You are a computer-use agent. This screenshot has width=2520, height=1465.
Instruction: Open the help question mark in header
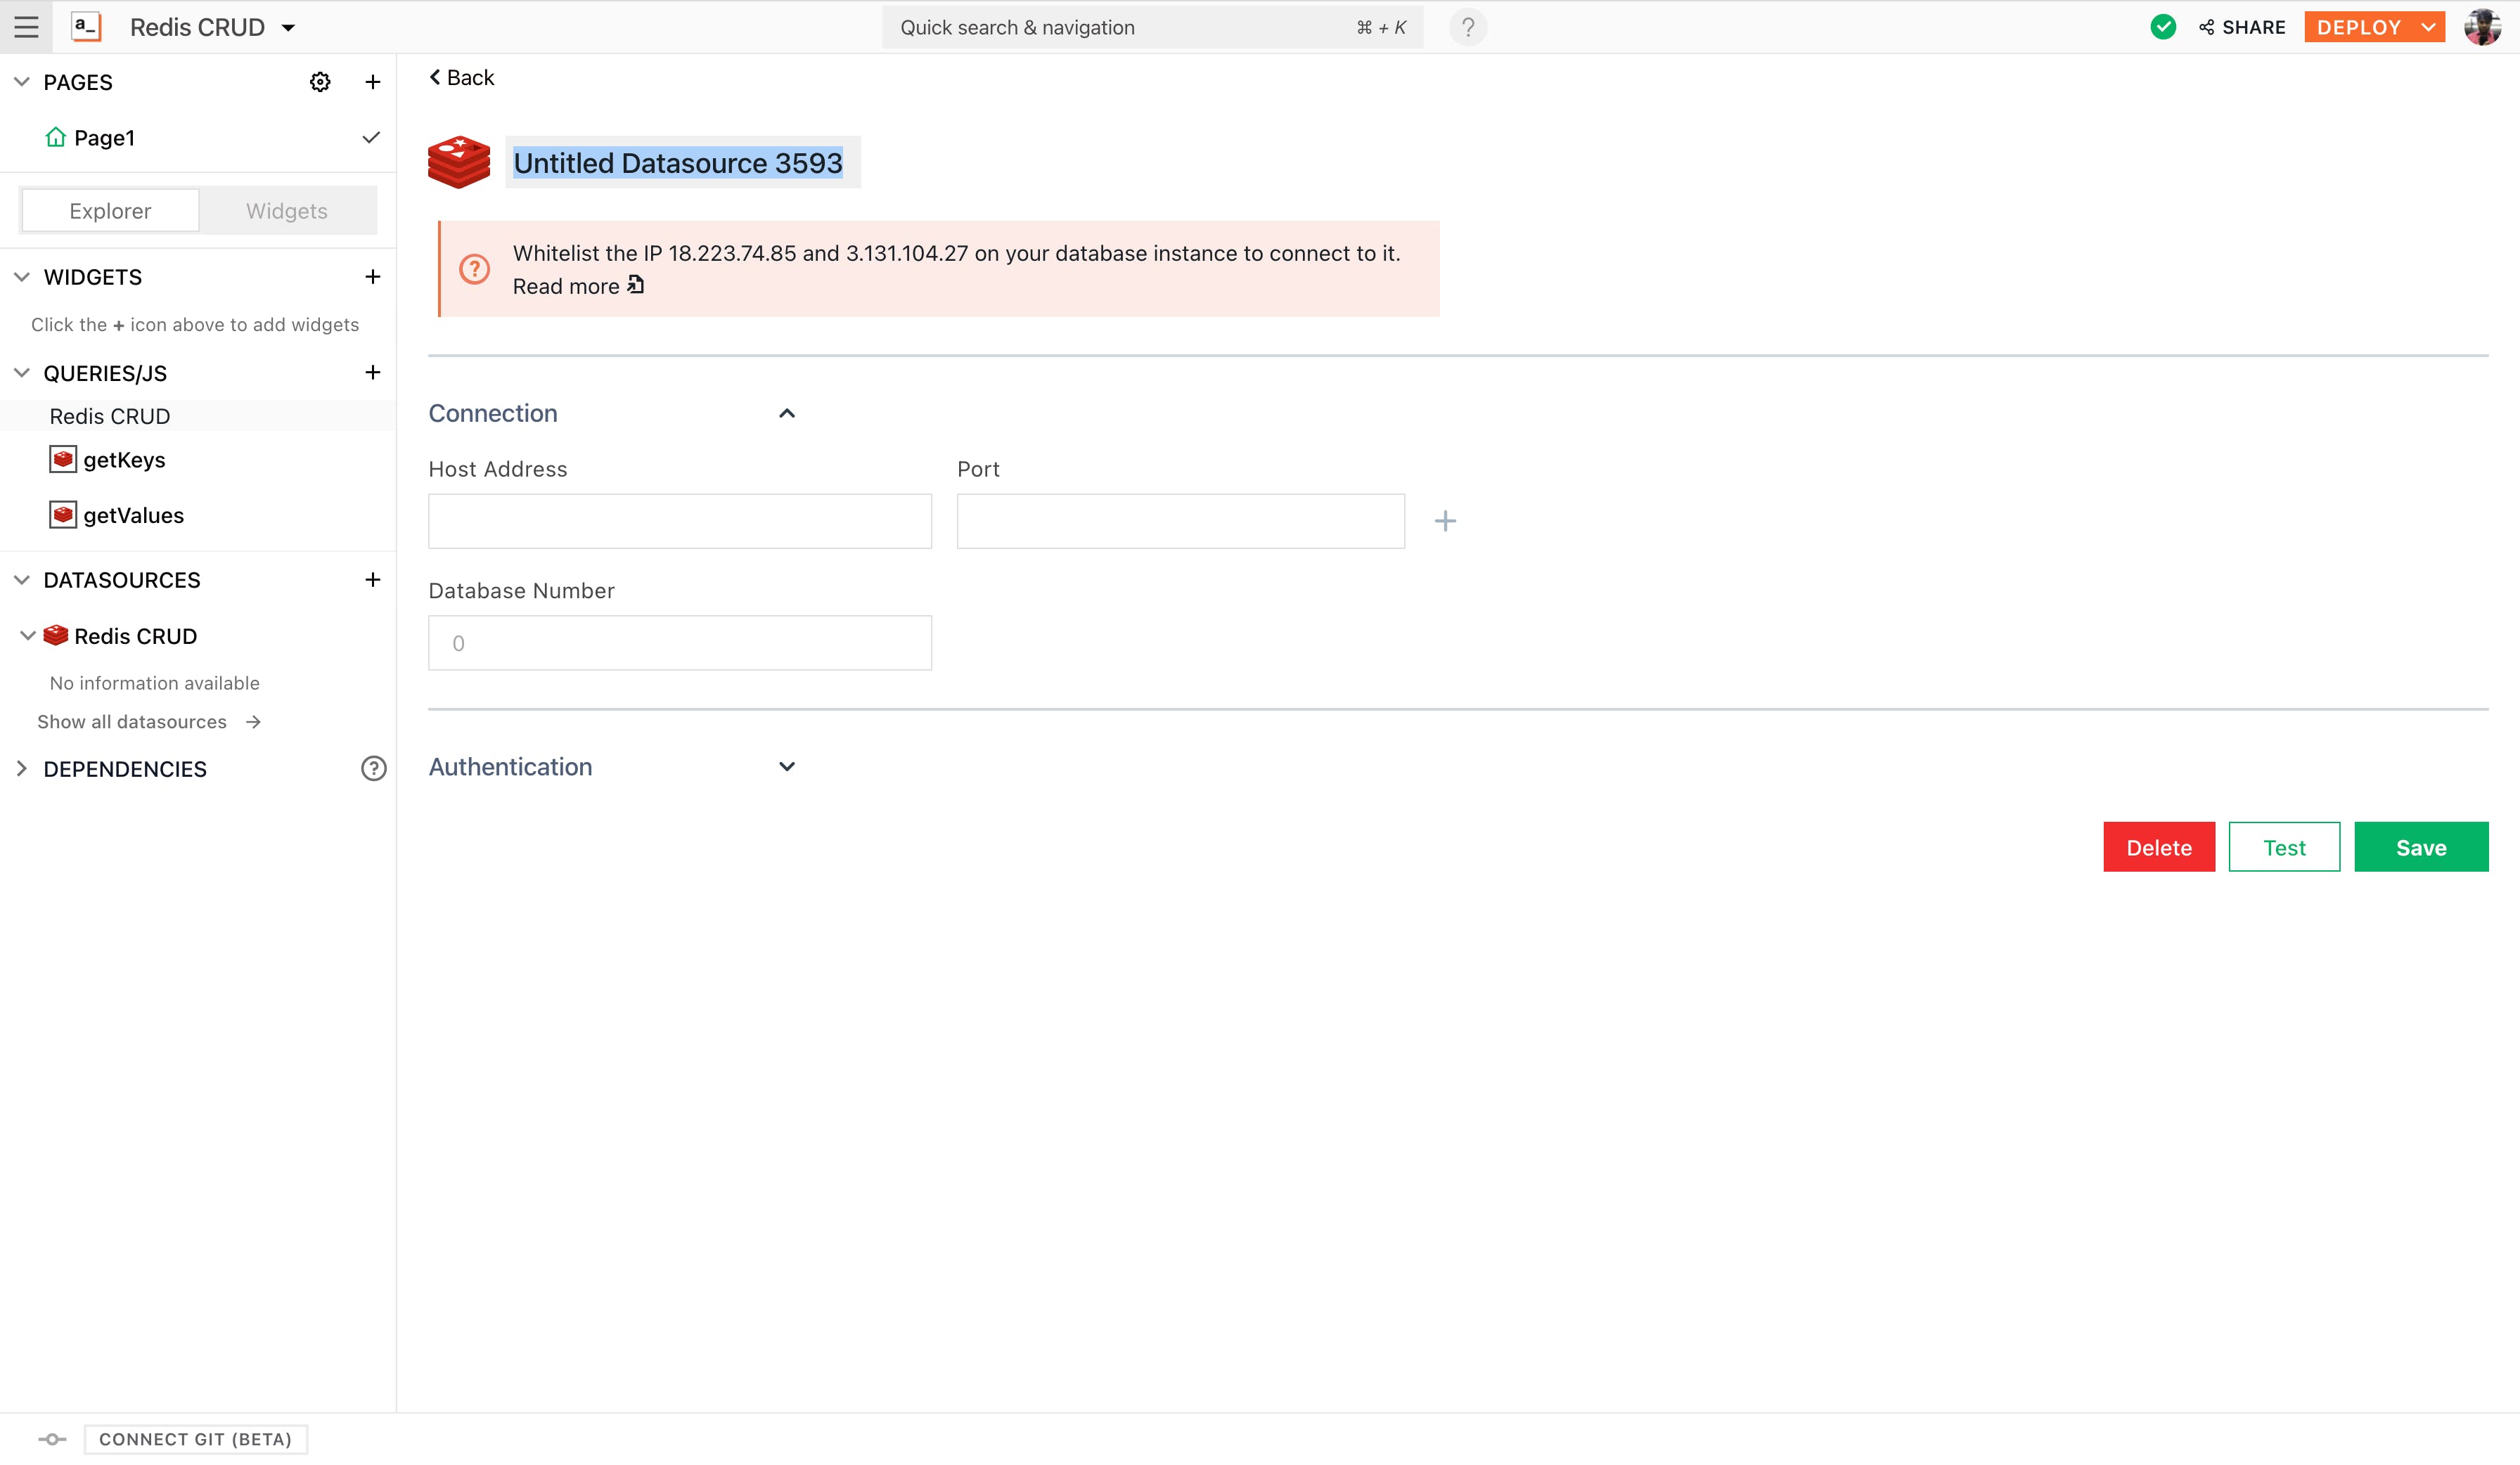click(1467, 27)
